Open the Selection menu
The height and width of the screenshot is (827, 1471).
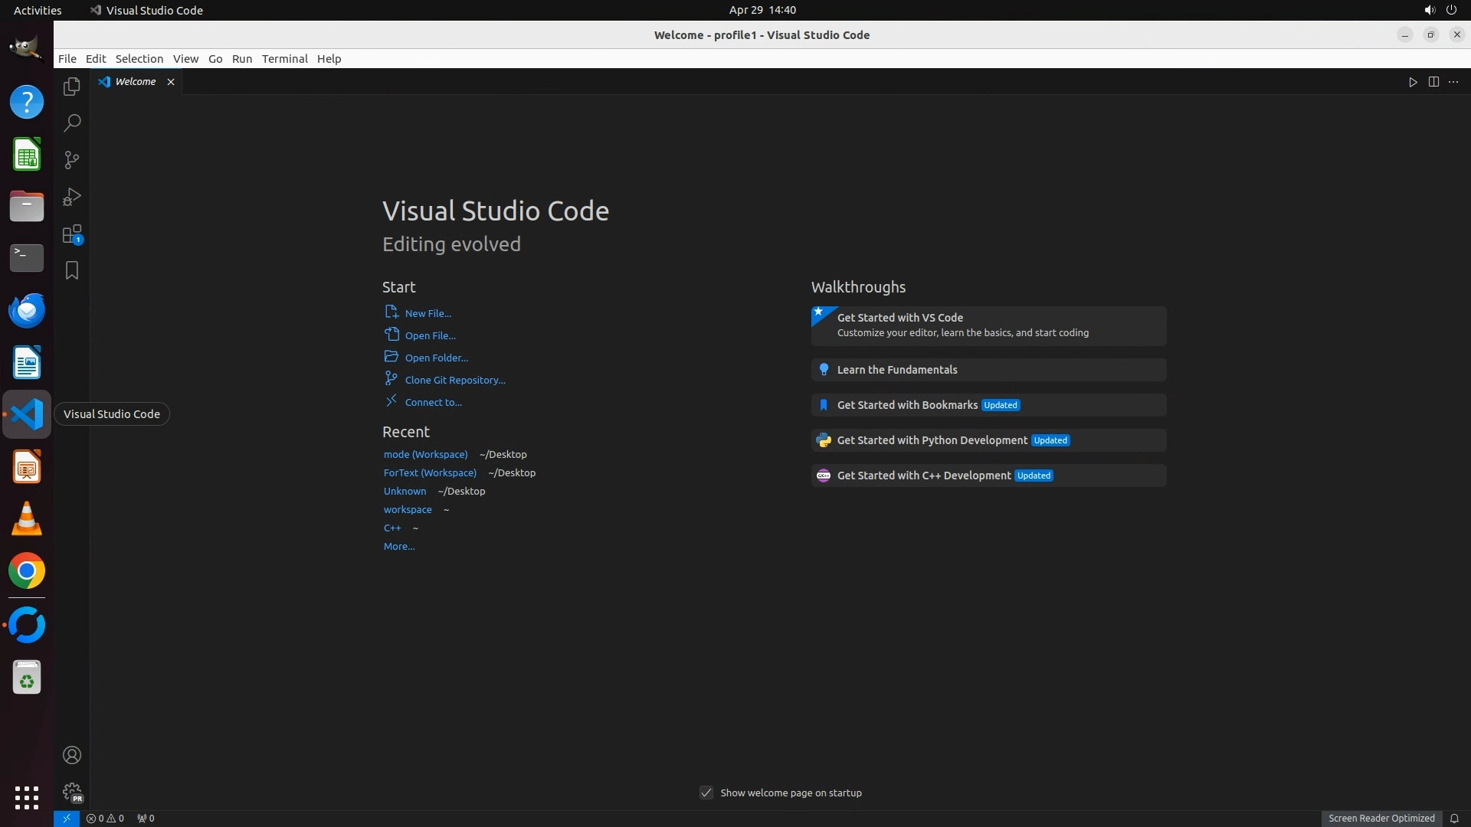[139, 59]
